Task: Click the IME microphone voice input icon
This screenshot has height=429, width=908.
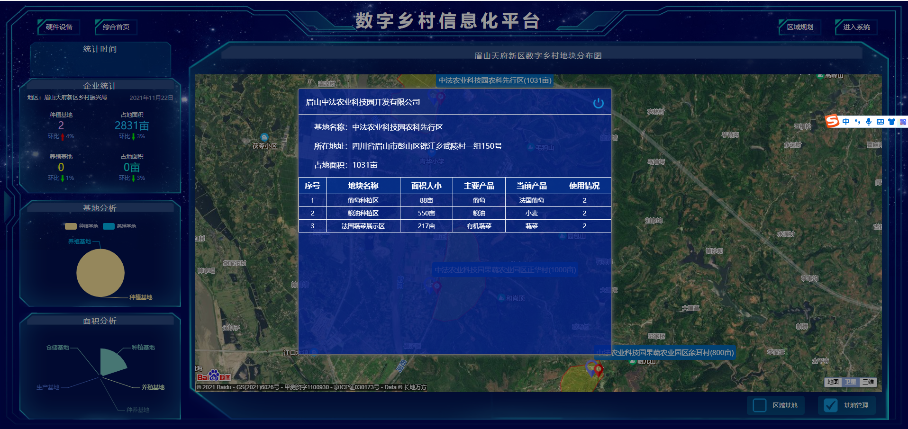Action: (x=869, y=122)
